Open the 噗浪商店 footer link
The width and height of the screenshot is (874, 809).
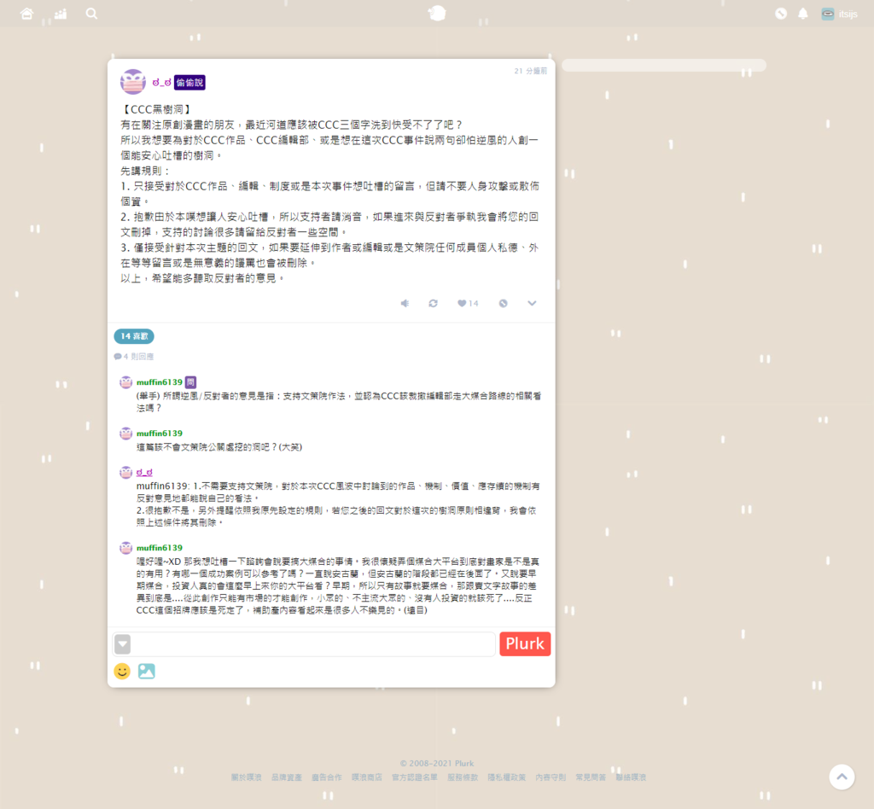[x=367, y=777]
